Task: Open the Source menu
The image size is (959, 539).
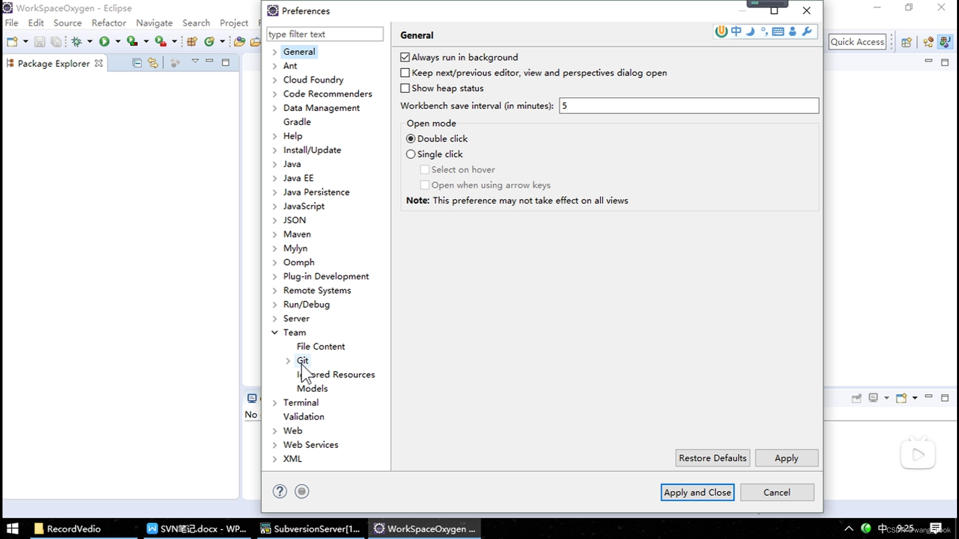Action: [x=67, y=23]
